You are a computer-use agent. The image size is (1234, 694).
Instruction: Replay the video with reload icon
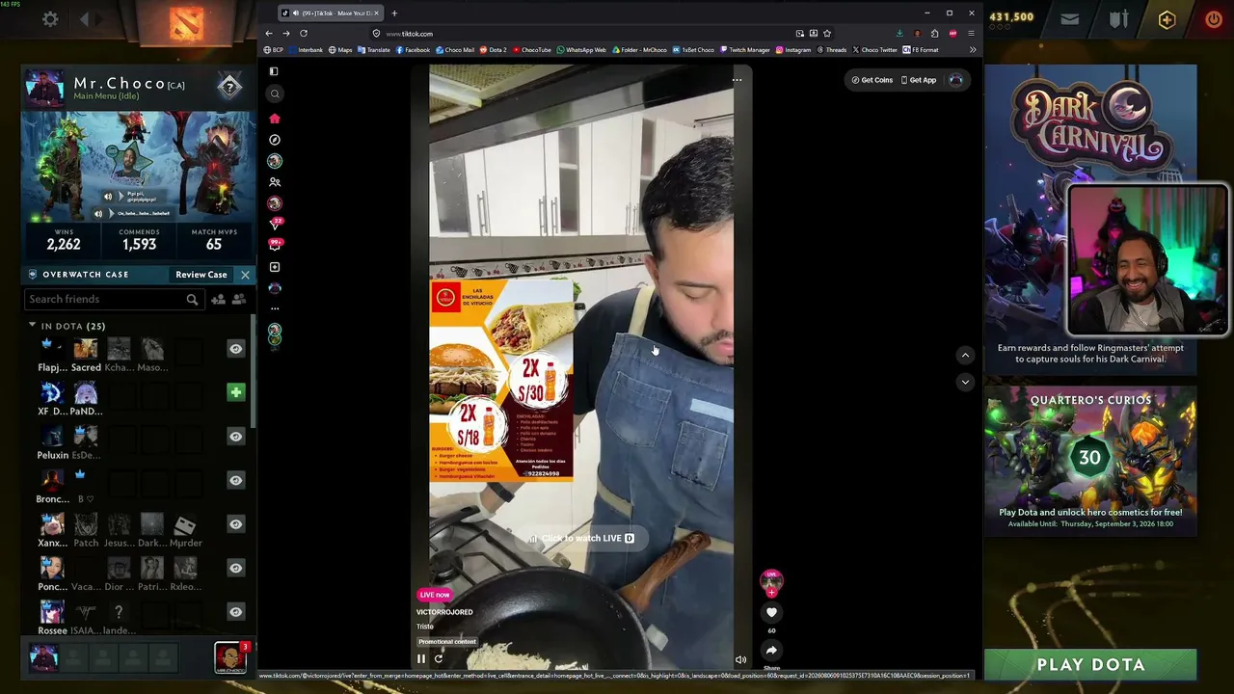tap(439, 659)
